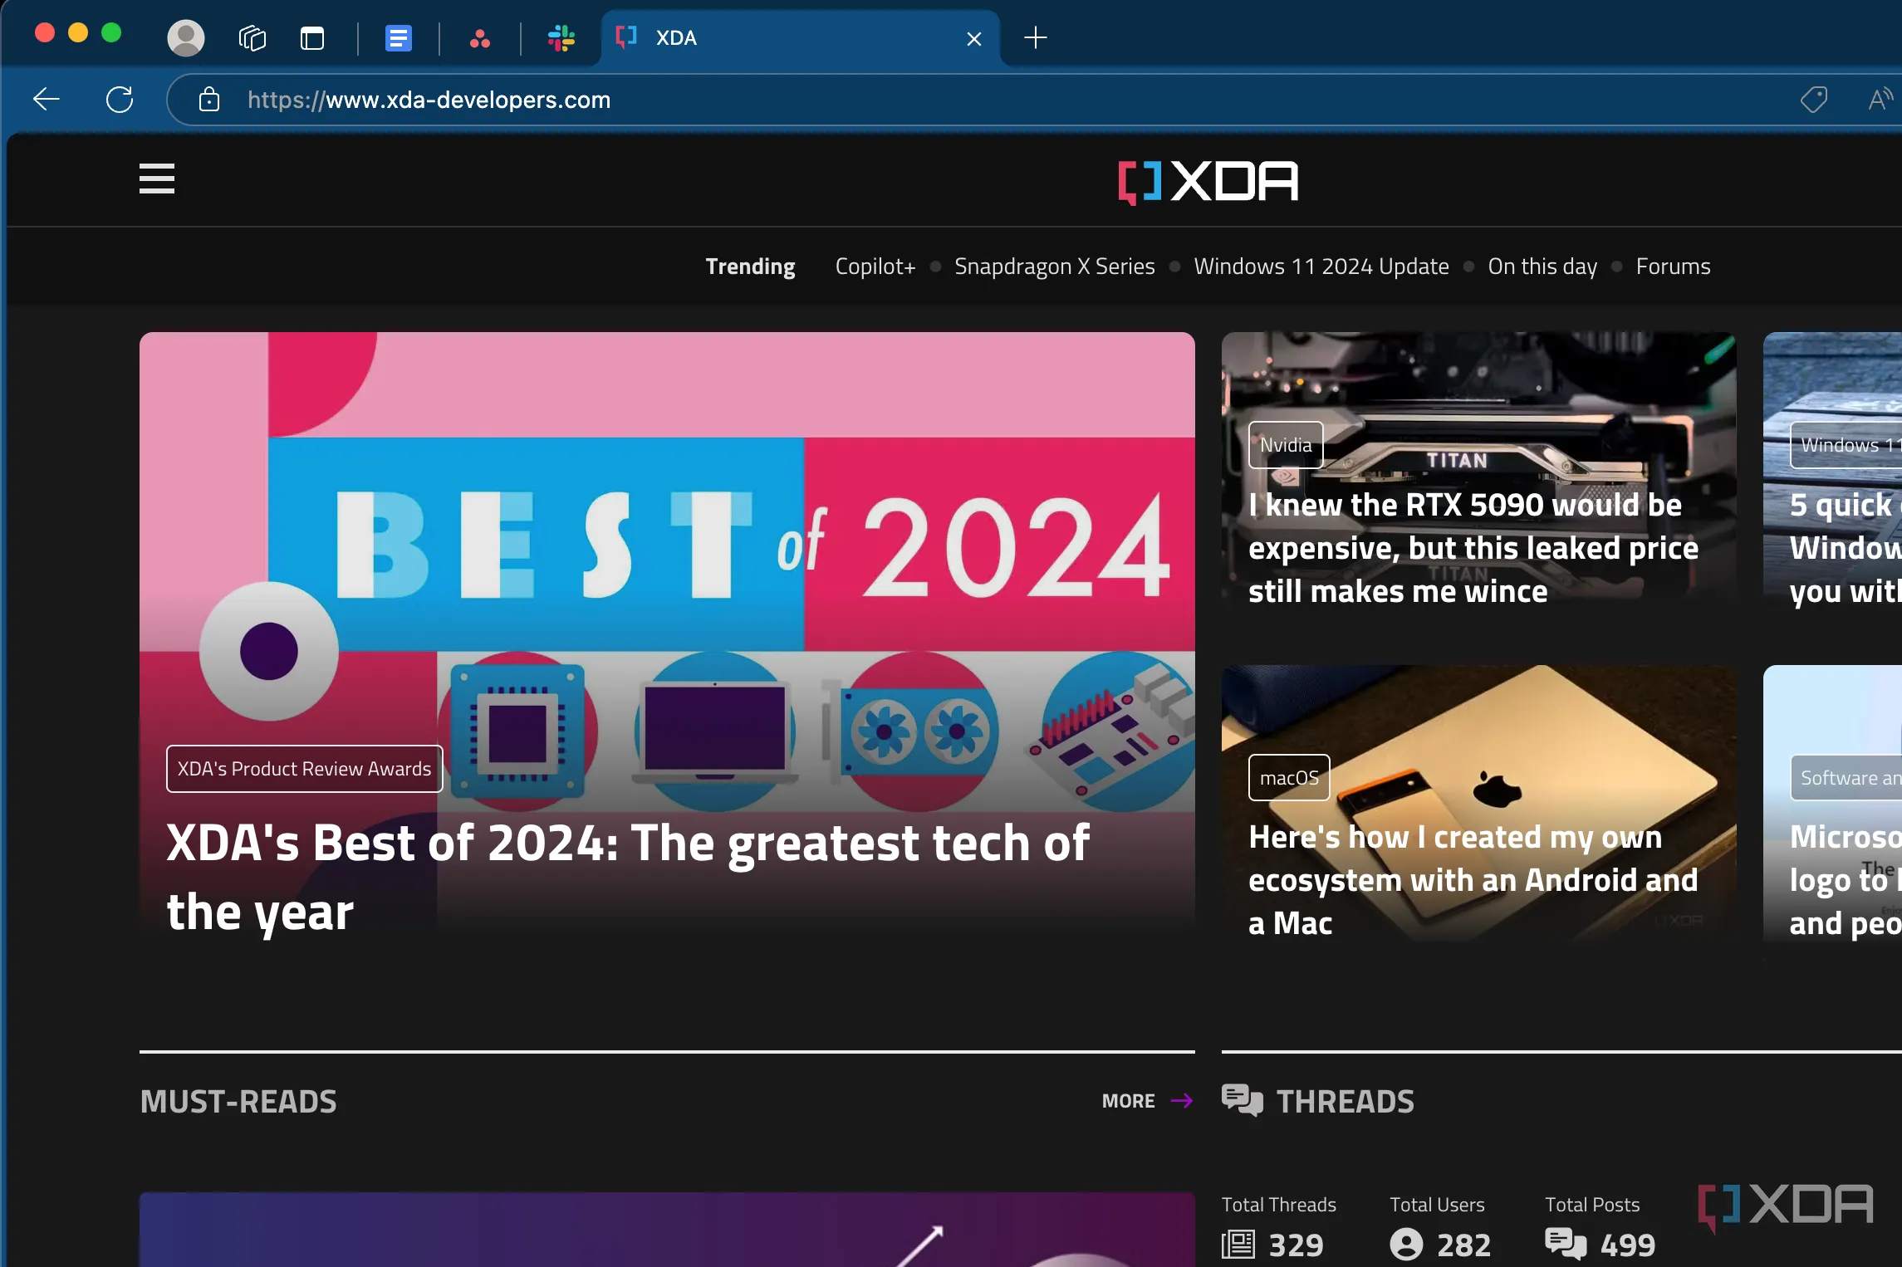Select the XDA browser tab

coord(800,38)
